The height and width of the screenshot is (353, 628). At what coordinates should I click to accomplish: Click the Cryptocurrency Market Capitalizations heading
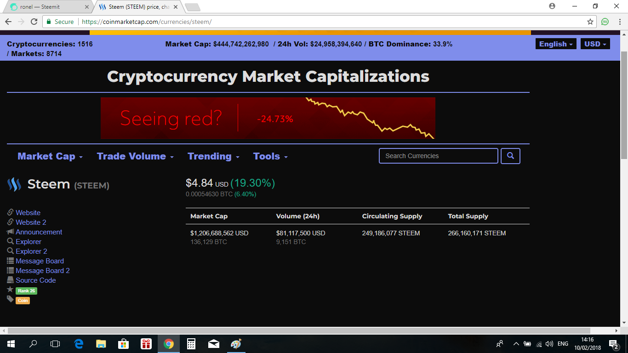(x=268, y=76)
